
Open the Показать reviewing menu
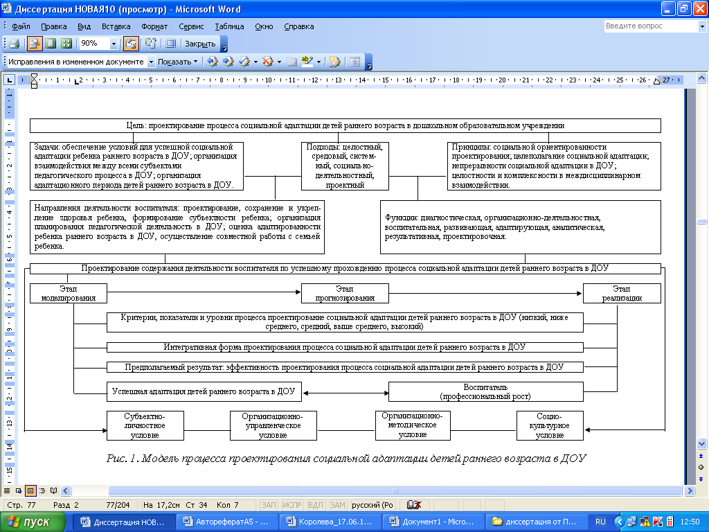click(x=178, y=62)
